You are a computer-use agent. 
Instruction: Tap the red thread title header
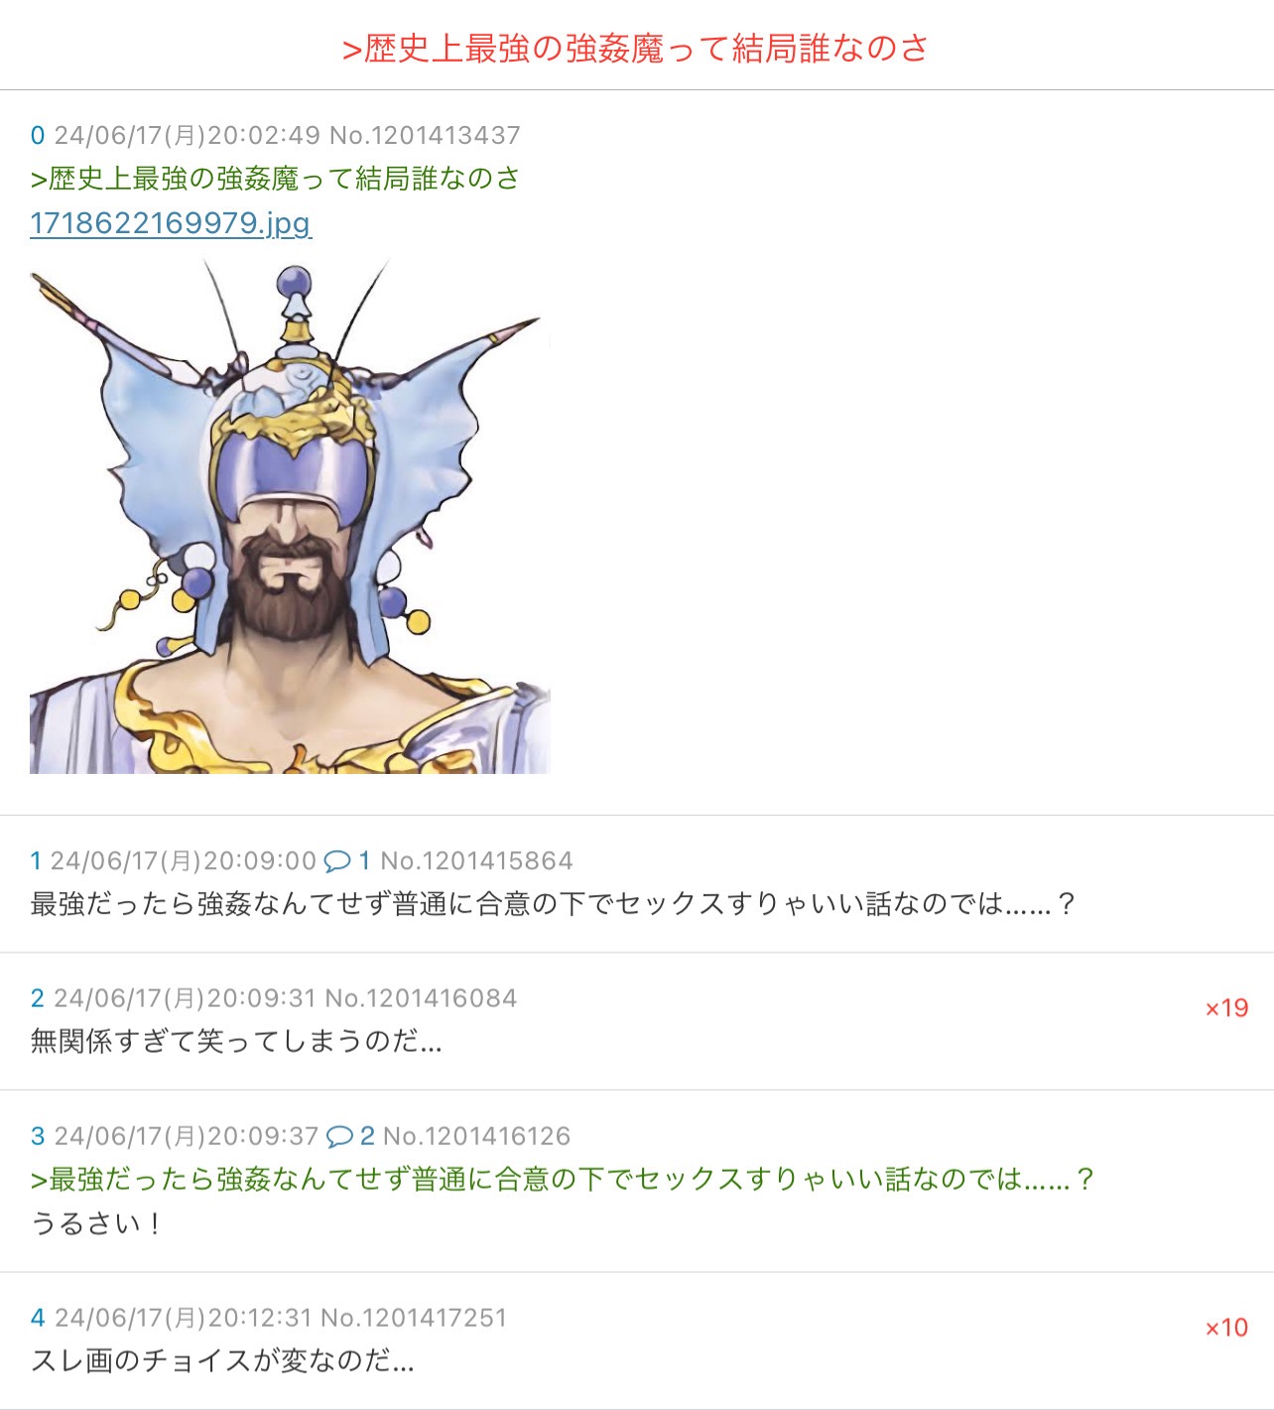[635, 48]
